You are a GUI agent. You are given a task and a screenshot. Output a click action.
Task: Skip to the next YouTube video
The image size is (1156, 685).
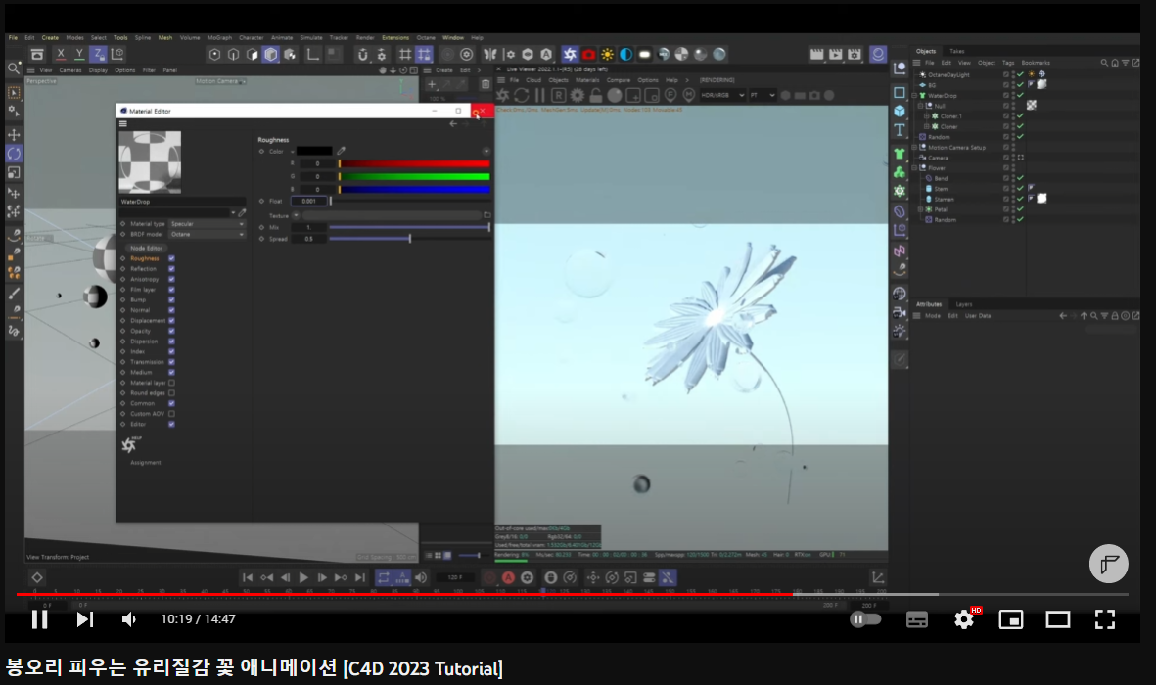85,619
